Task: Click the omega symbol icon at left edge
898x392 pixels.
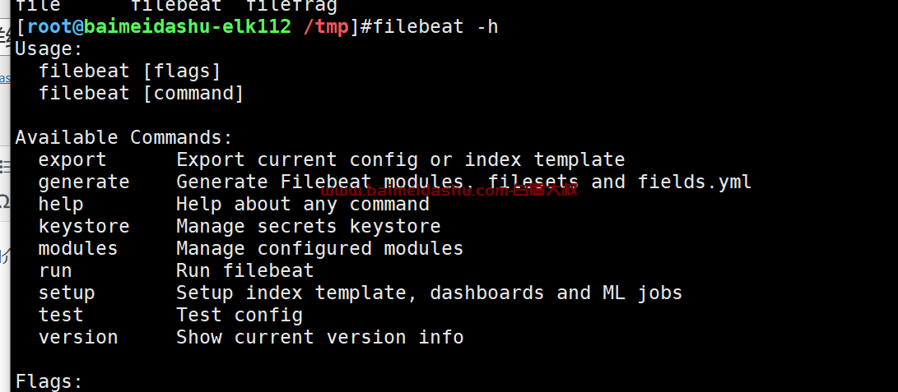Action: [5, 201]
